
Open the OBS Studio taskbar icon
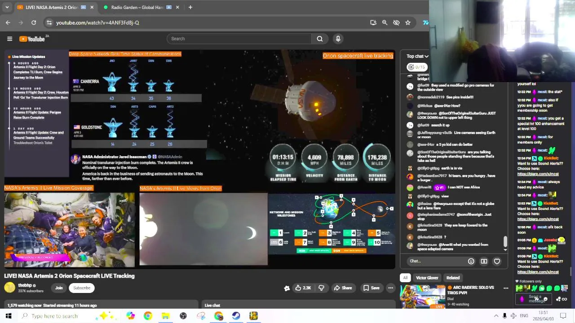183,316
